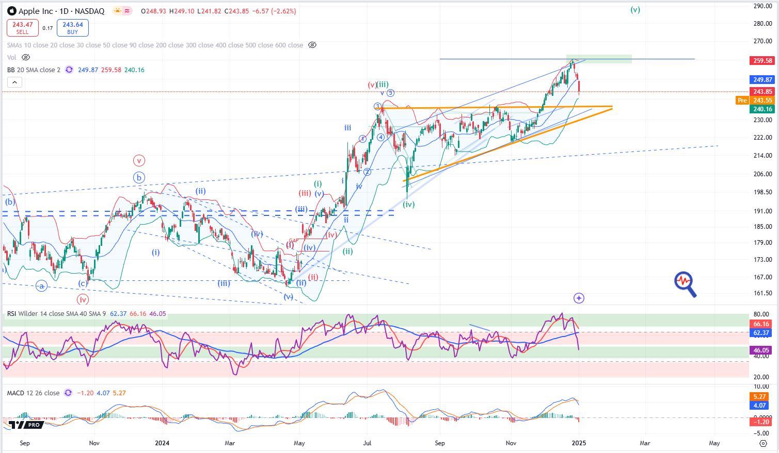
Task: Click the Apple logo beside the symbol name
Action: coord(11,11)
